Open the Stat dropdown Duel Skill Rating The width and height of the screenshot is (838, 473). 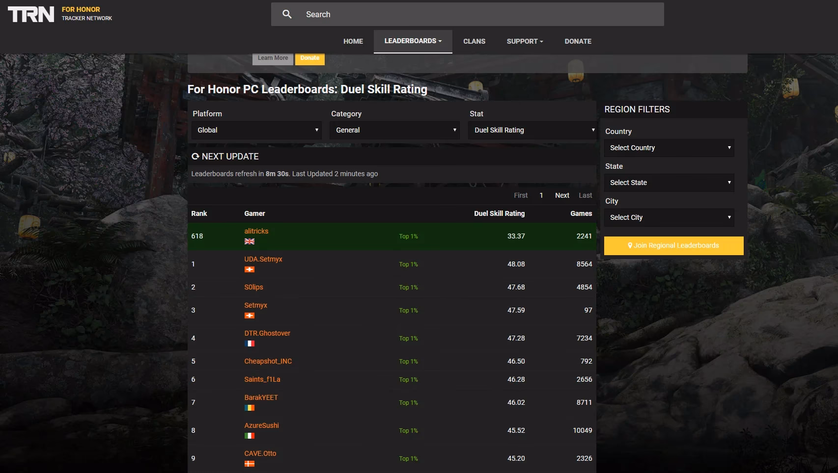(532, 130)
